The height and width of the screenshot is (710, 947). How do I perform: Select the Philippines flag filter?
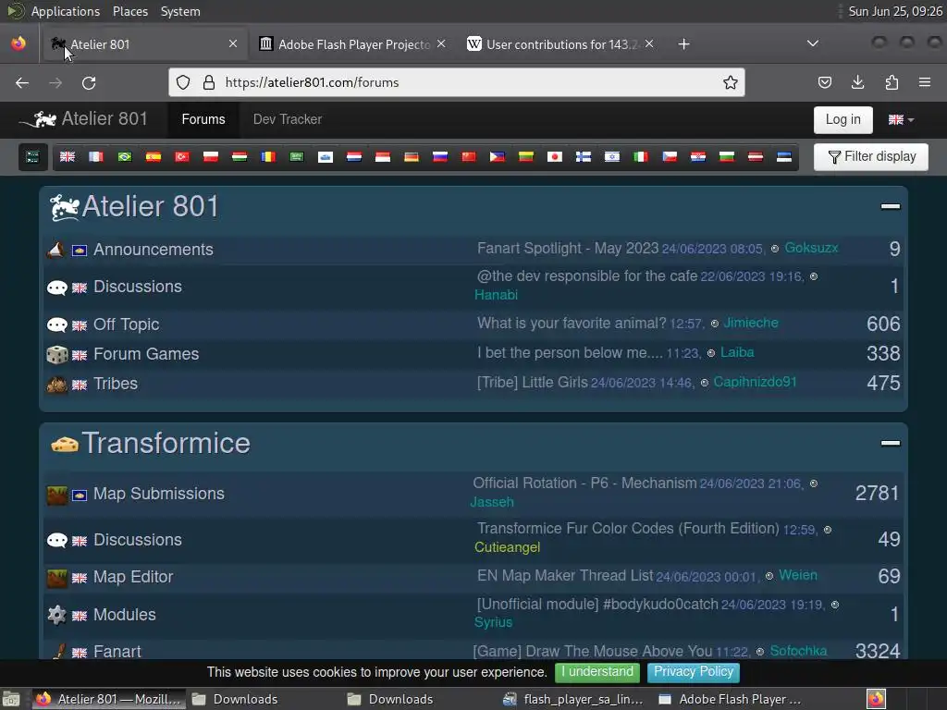pos(497,157)
